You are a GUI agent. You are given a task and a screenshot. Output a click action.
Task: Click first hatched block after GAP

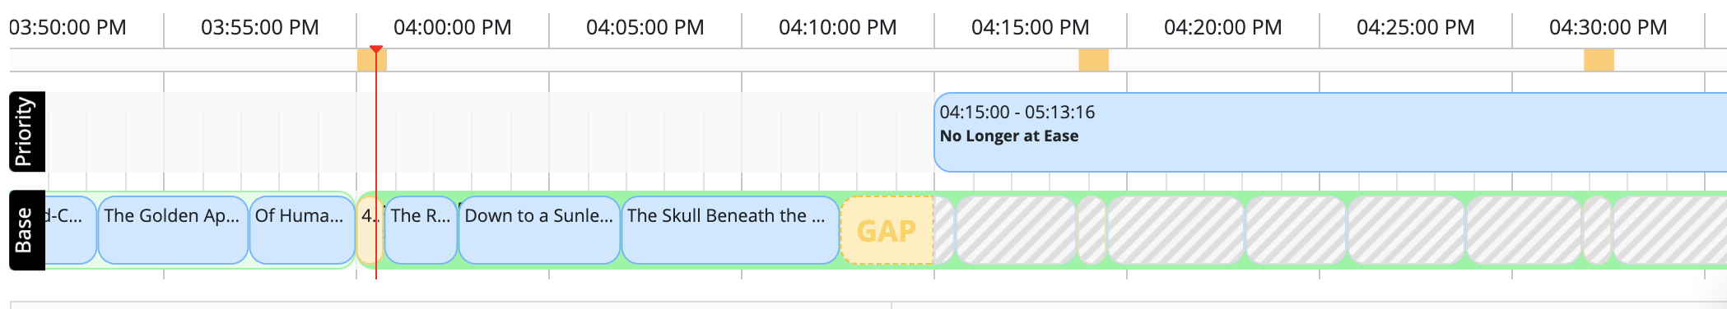tap(944, 230)
